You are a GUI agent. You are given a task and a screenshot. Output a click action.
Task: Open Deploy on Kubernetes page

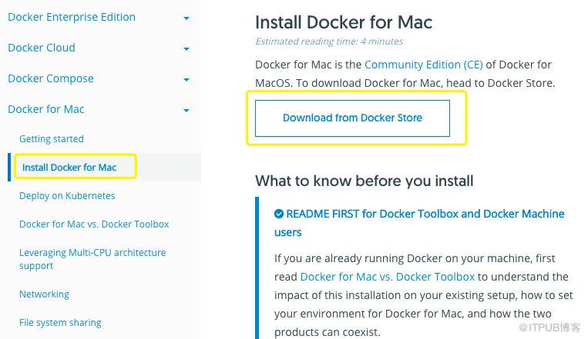coord(67,196)
